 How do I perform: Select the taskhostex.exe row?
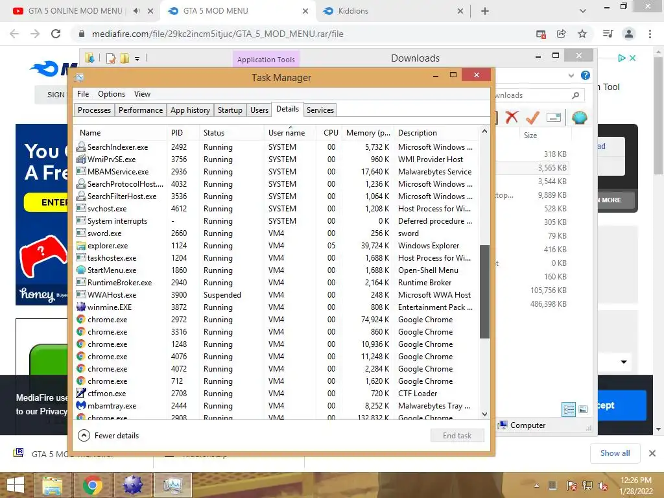click(x=275, y=258)
